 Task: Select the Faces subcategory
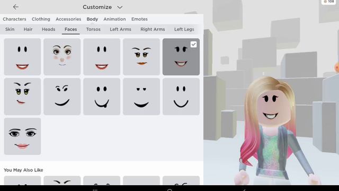[x=70, y=29]
